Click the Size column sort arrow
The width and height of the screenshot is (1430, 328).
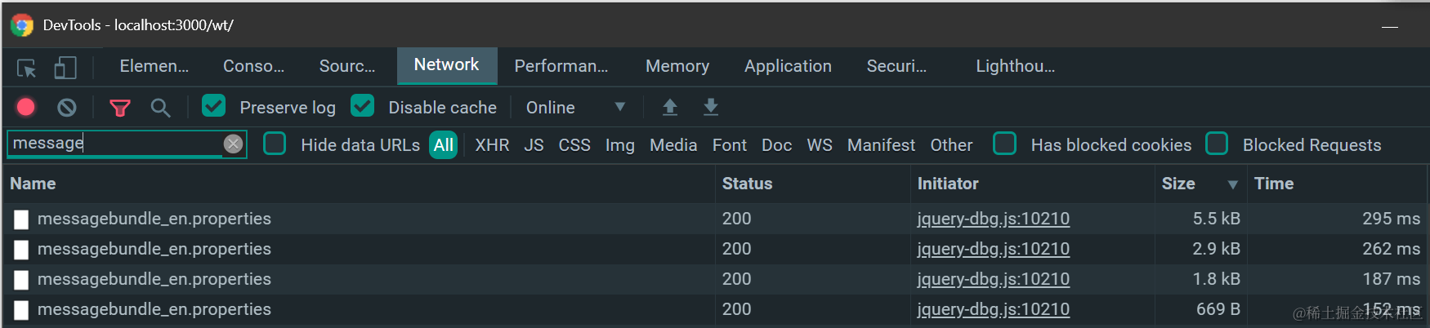pos(1232,184)
